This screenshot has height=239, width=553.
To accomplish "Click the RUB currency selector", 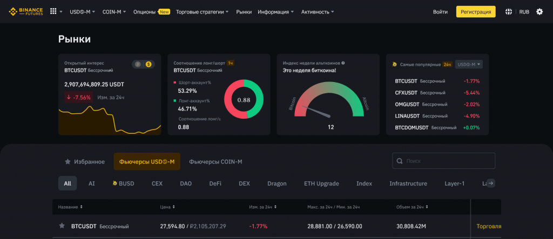I will (x=524, y=12).
